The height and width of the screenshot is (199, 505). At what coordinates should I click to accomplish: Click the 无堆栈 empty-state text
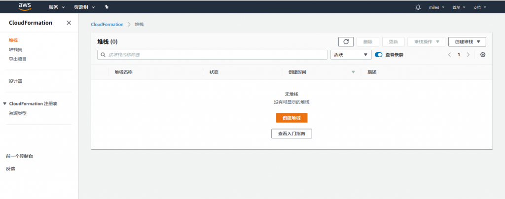(x=292, y=94)
